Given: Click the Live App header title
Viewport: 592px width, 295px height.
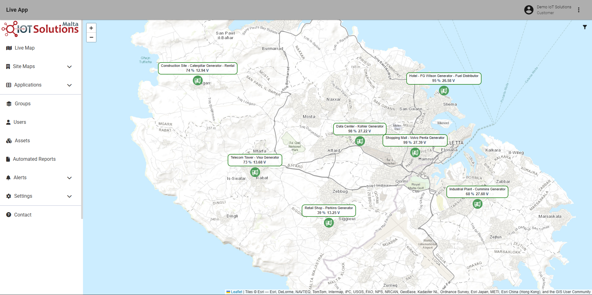Looking at the screenshot, I should coord(17,10).
